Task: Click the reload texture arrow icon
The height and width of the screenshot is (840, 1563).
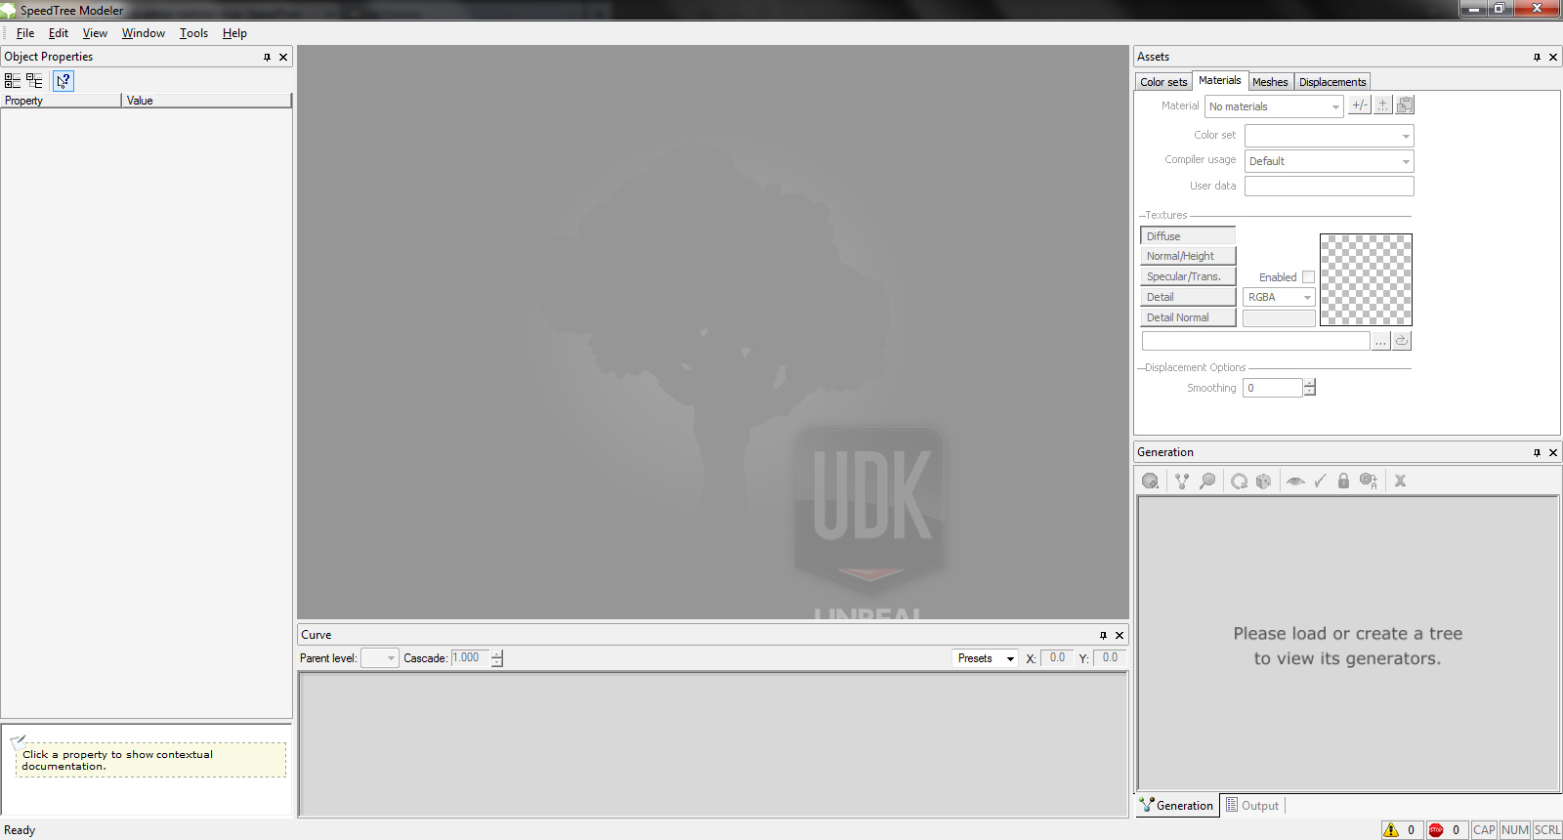Action: [1402, 341]
